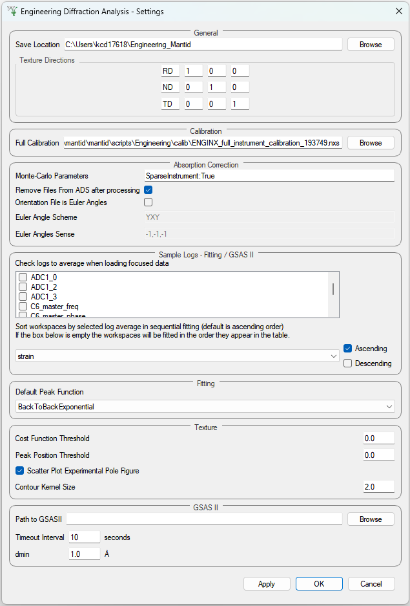This screenshot has width=410, height=606.
Task: Toggle Scatter Plot Experimental Pole Figure
Action: click(19, 471)
